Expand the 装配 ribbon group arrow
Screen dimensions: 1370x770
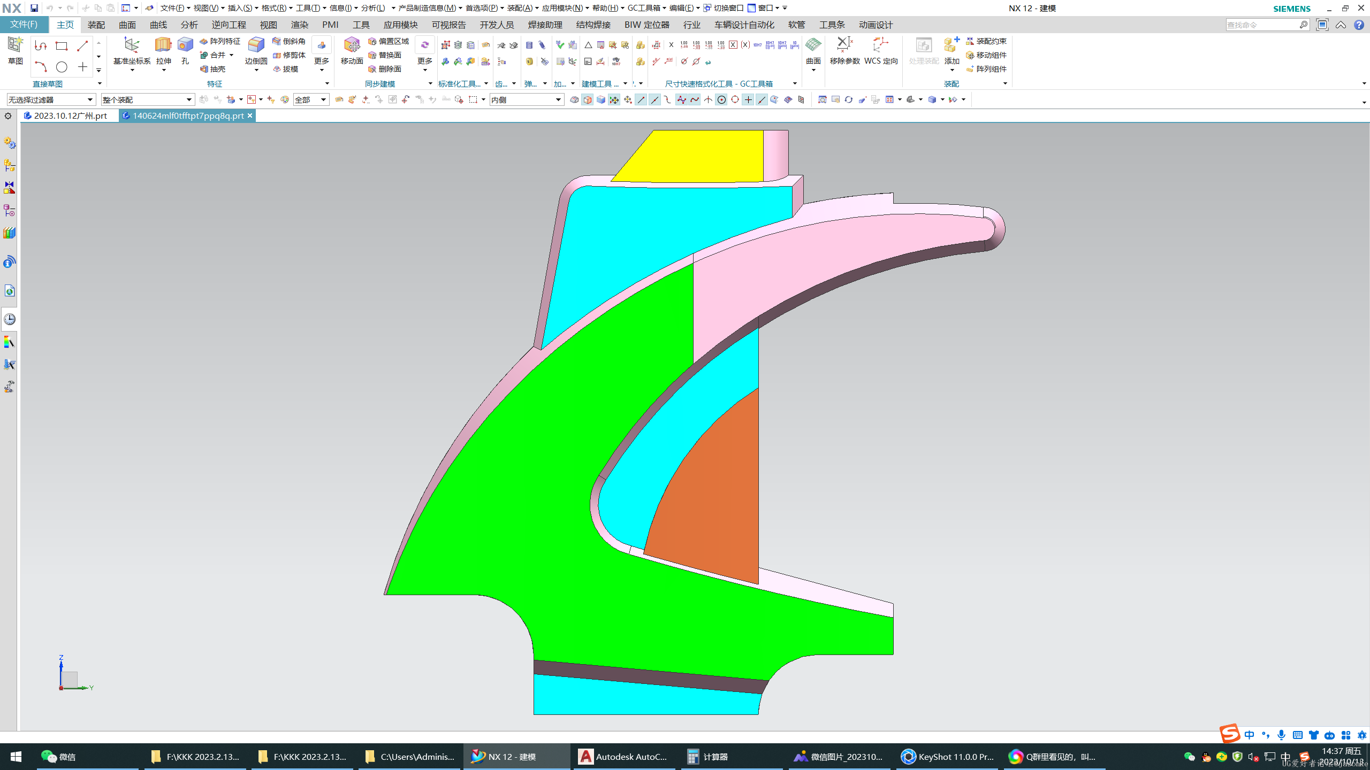coord(1005,83)
